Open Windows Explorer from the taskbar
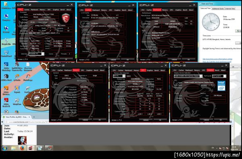 [x=14, y=148]
